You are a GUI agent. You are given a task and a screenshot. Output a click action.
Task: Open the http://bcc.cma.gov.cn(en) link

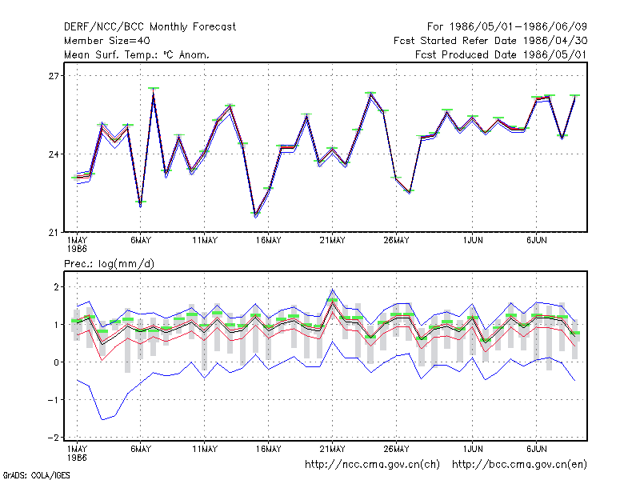519,465
